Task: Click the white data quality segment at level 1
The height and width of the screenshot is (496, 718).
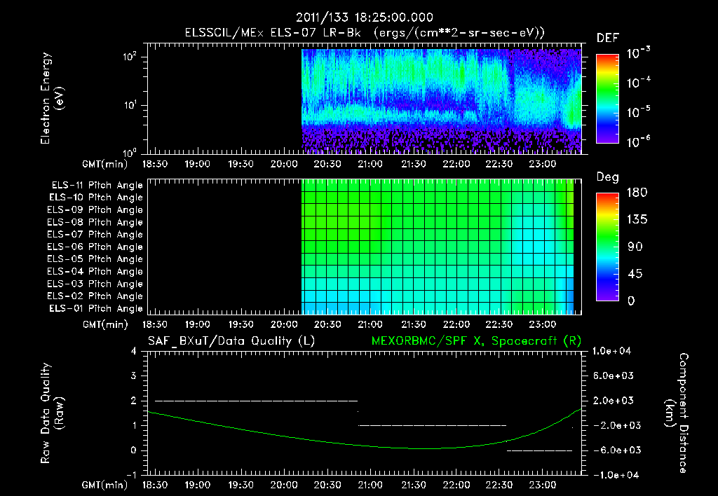Action: coord(432,425)
